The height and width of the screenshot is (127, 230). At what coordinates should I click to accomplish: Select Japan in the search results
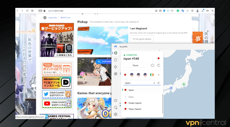point(142,90)
